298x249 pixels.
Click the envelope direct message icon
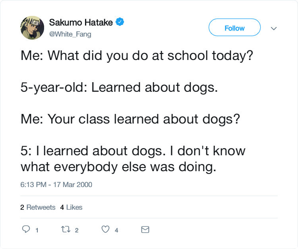point(145,230)
